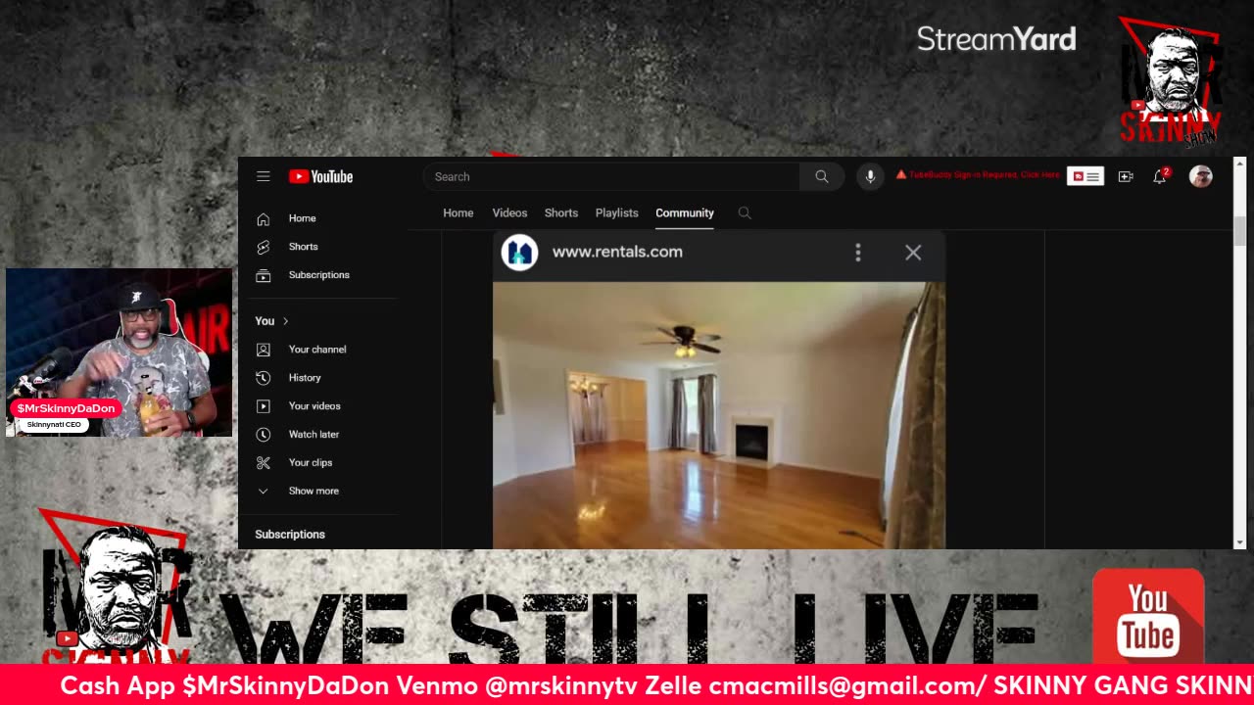Viewport: 1254px width, 705px height.
Task: Click the YouTube search input field
Action: (x=612, y=176)
